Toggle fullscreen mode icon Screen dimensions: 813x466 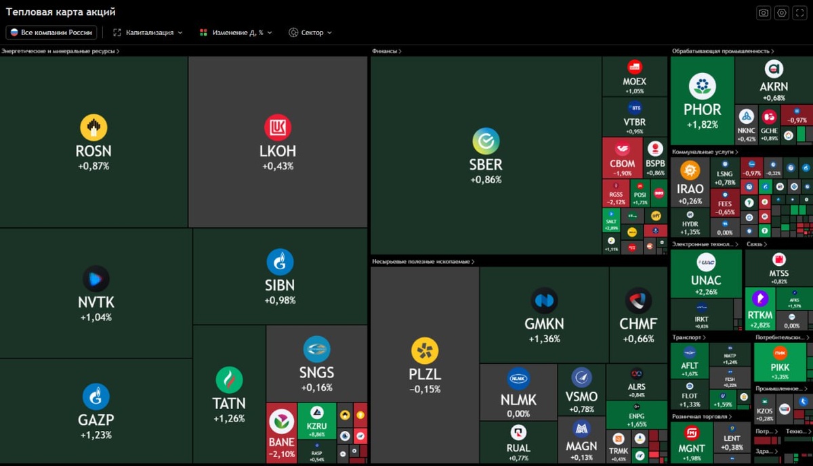click(x=800, y=13)
